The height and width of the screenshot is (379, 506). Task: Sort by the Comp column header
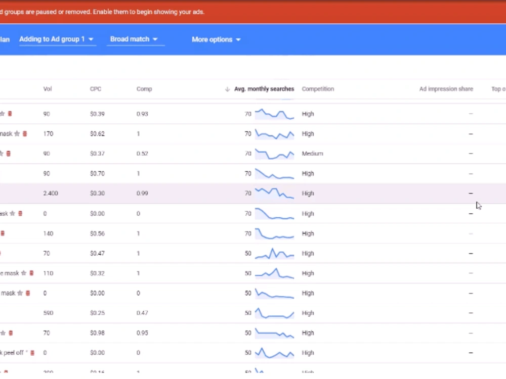click(x=144, y=89)
